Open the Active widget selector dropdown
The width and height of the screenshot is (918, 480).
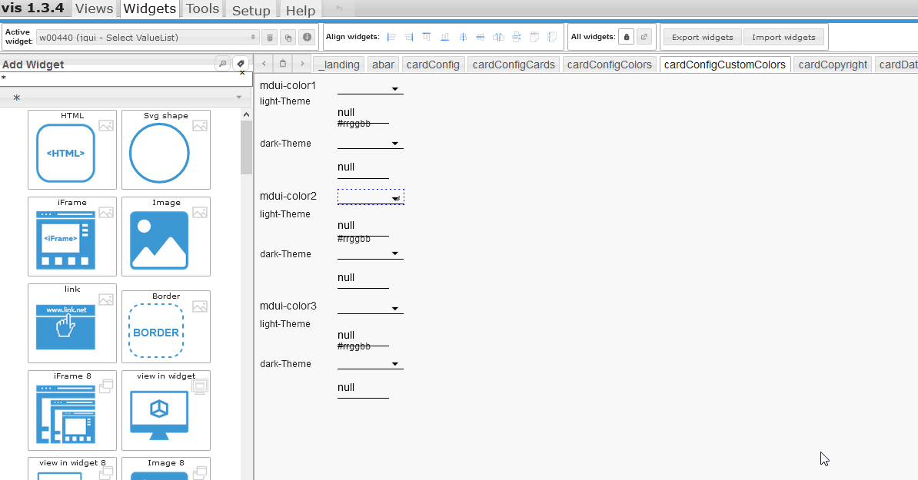148,37
